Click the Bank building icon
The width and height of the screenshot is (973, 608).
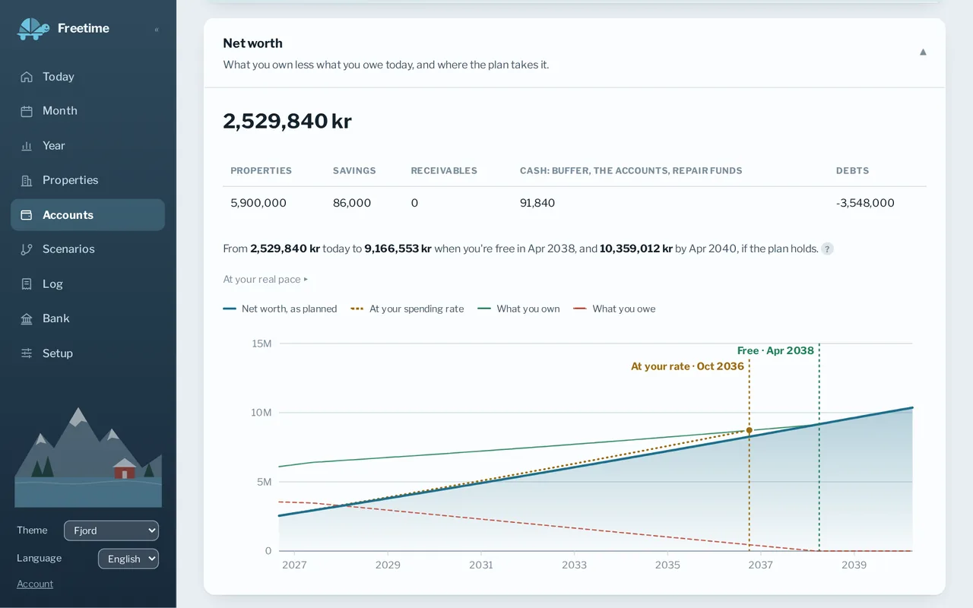click(x=27, y=318)
